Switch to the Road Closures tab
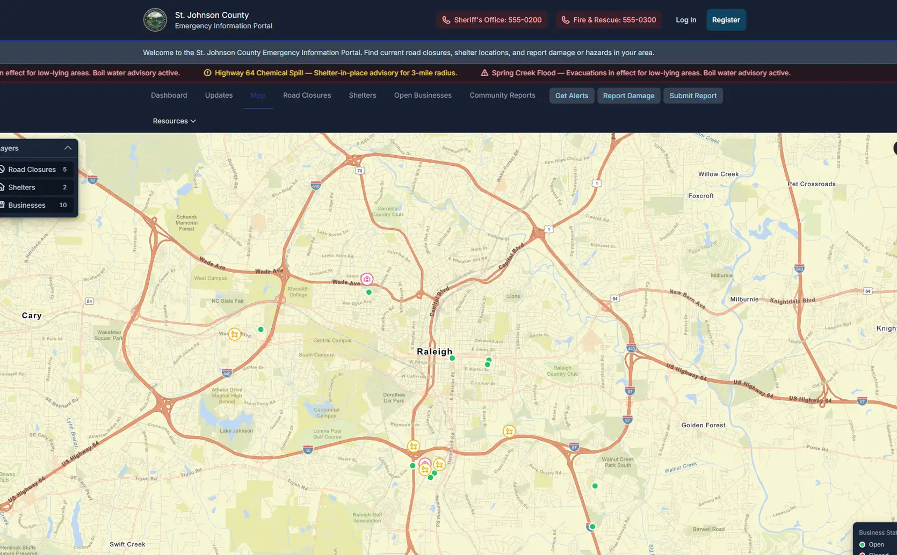The height and width of the screenshot is (555, 897). (x=307, y=96)
